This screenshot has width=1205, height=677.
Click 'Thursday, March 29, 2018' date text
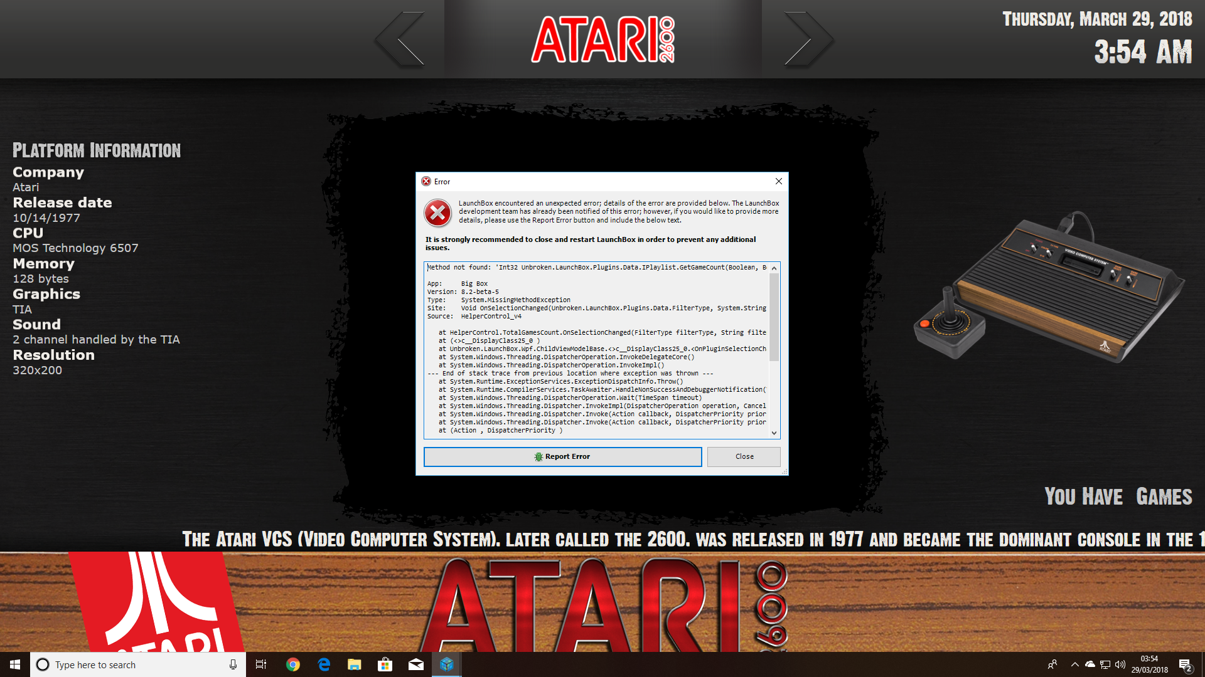tap(1097, 19)
